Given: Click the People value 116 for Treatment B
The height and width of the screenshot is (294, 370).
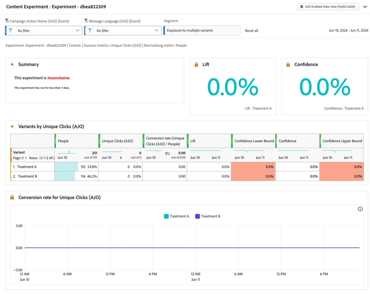Looking at the screenshot, I should [x=83, y=176].
